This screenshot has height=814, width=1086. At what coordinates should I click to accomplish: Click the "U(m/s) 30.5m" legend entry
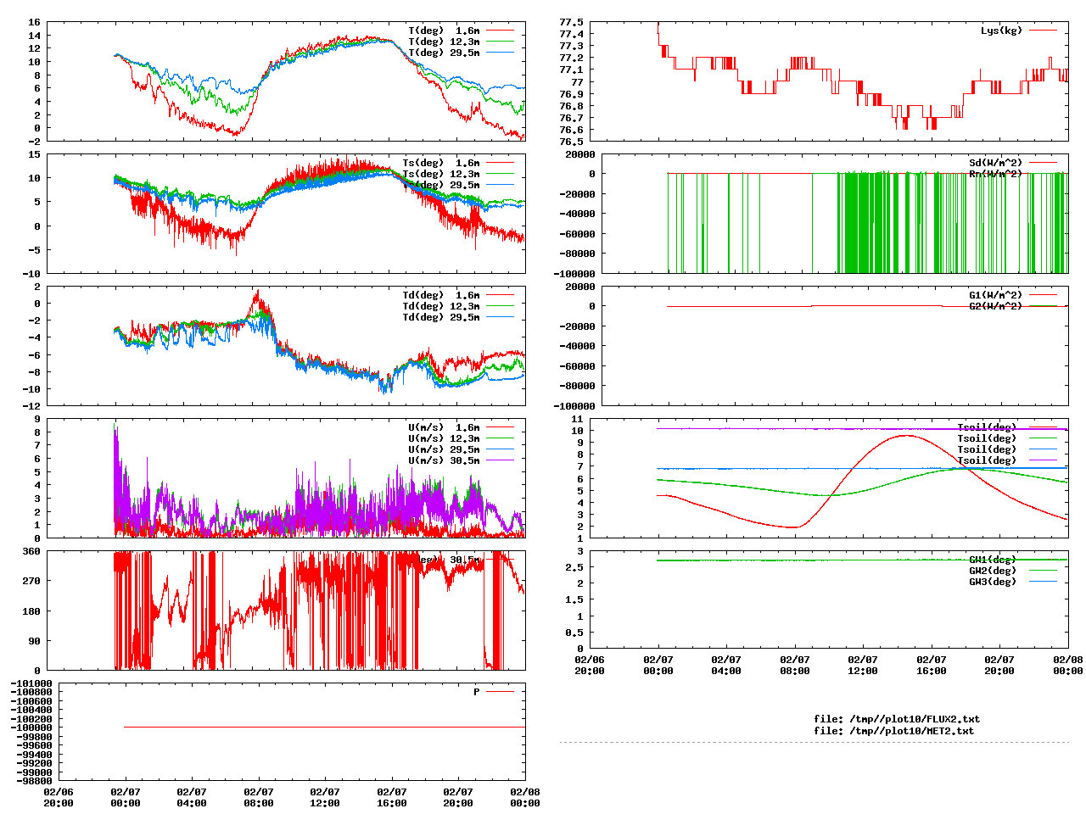[x=444, y=460]
